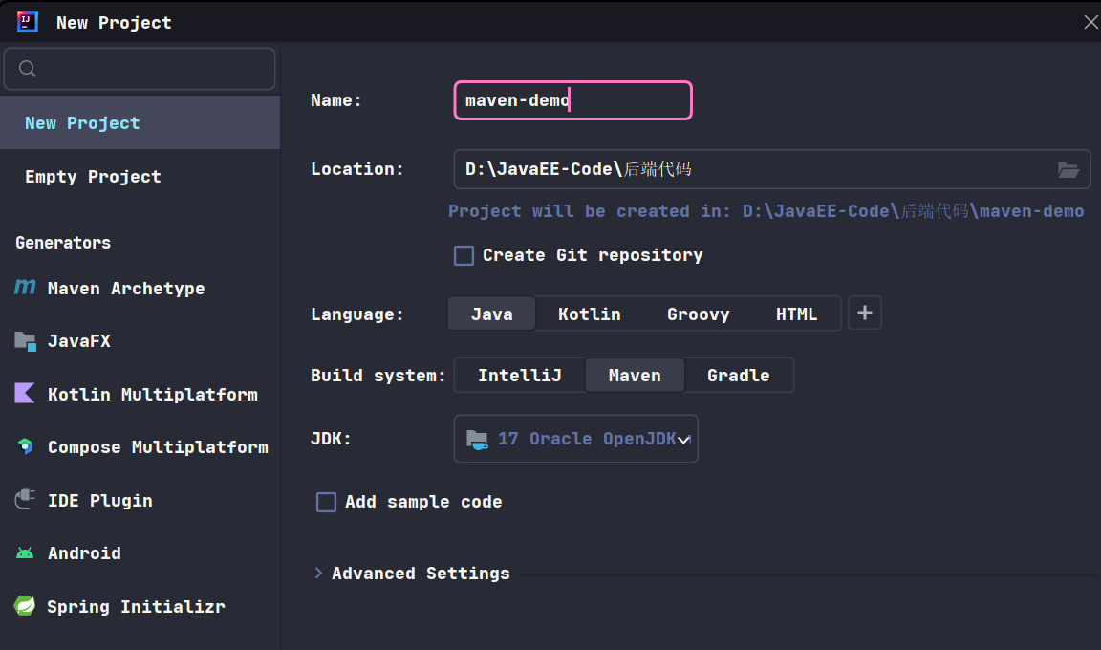Browse for location with folder icon

pyautogui.click(x=1068, y=169)
